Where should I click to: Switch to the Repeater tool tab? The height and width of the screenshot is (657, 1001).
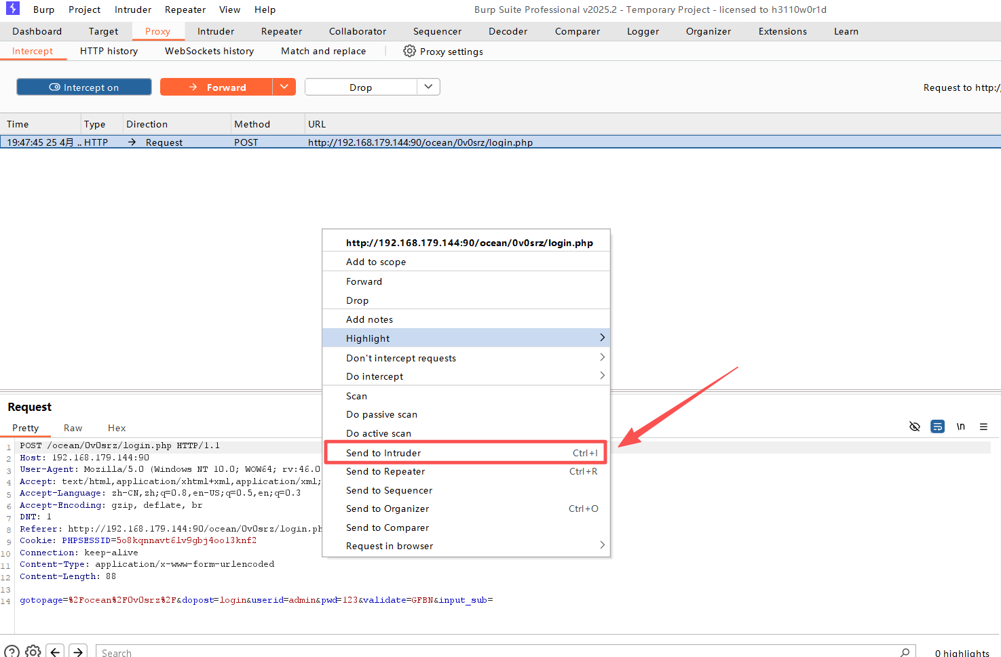282,31
